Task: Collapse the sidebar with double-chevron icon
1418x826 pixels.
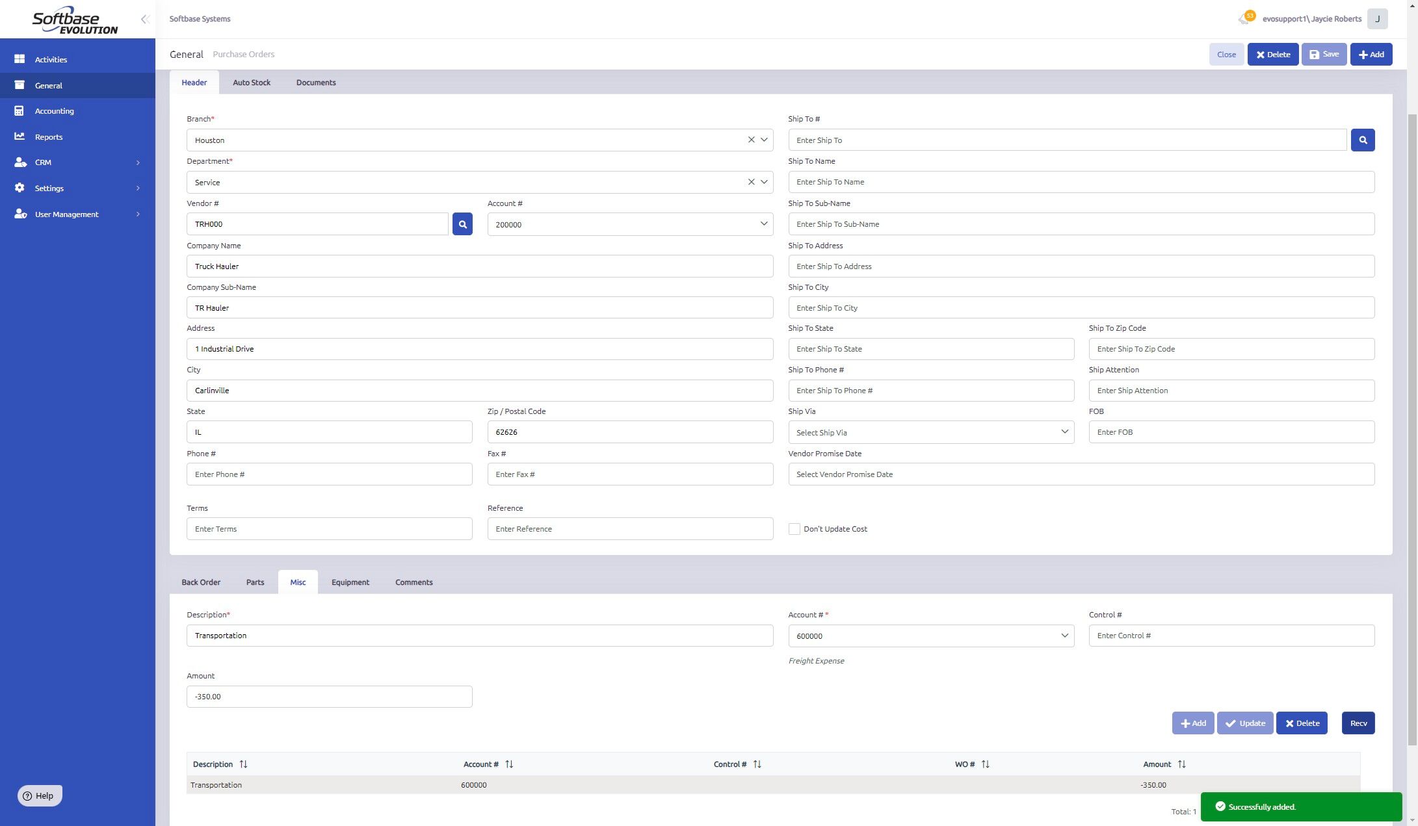Action: [145, 19]
